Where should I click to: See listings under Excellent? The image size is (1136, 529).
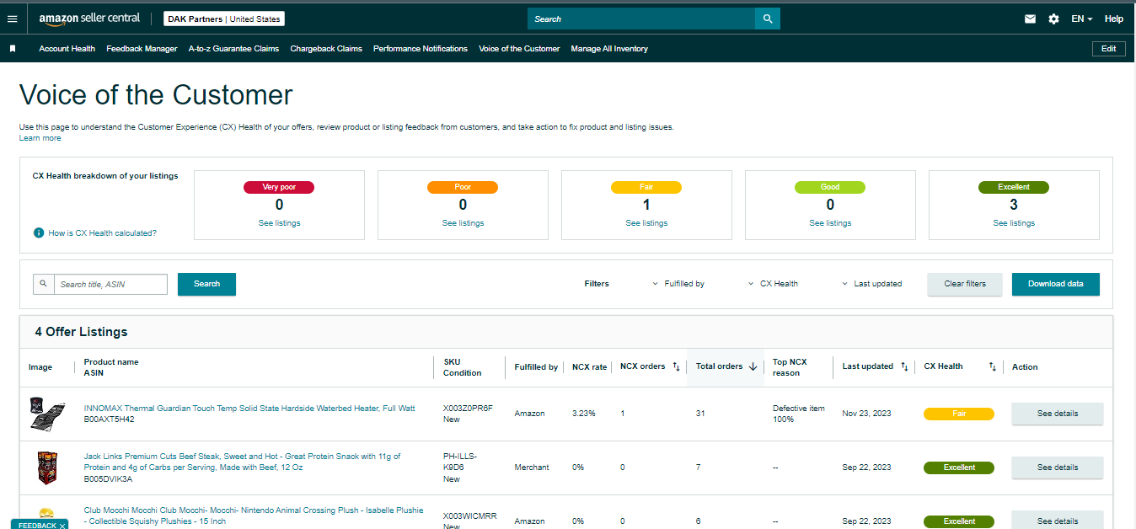[1014, 223]
